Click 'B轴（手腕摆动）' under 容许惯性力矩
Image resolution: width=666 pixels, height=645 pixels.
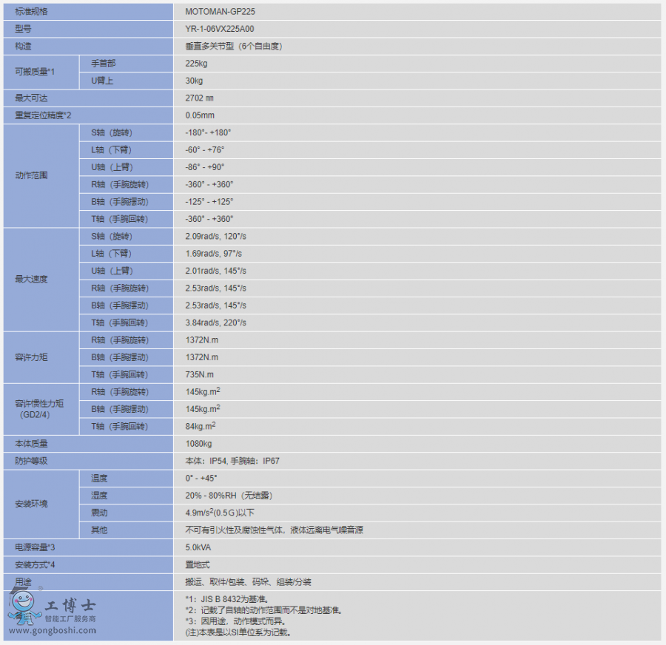point(120,409)
